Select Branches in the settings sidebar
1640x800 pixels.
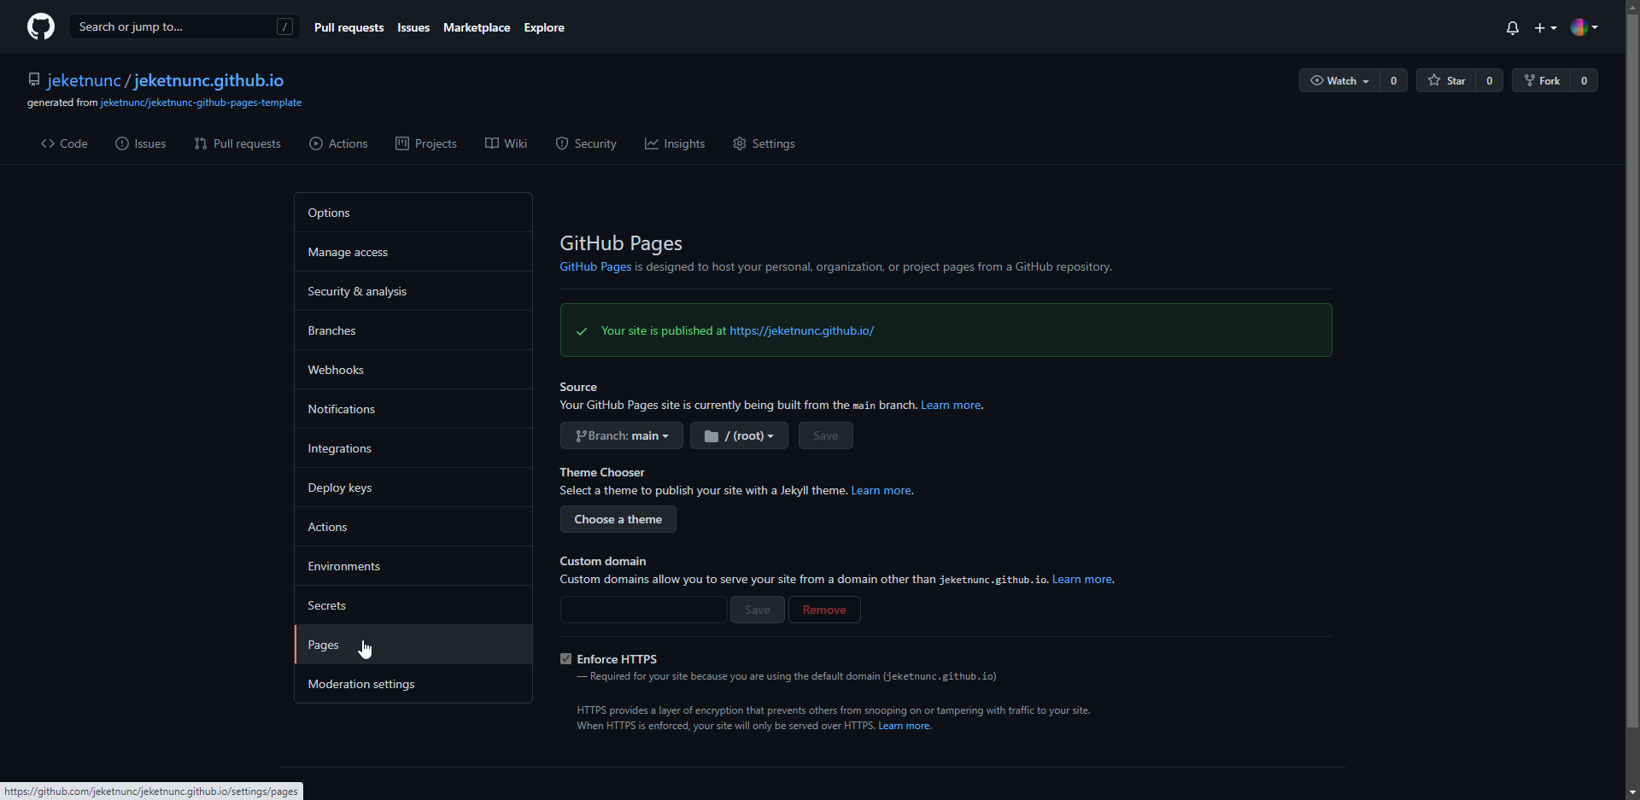click(413, 330)
